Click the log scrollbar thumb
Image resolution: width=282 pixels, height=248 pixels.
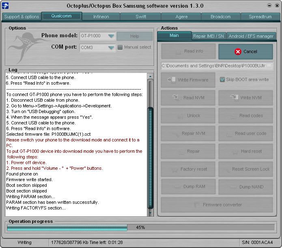[x=151, y=158]
